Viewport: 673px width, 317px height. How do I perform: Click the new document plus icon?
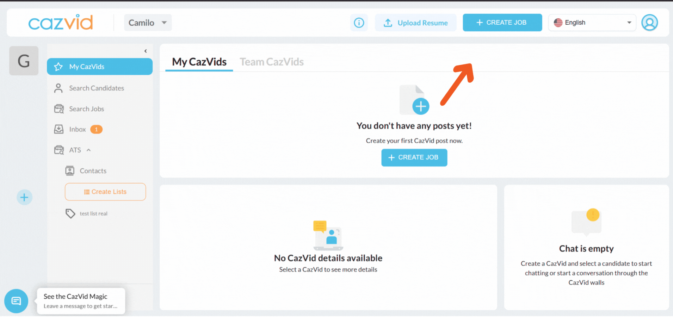(x=414, y=100)
